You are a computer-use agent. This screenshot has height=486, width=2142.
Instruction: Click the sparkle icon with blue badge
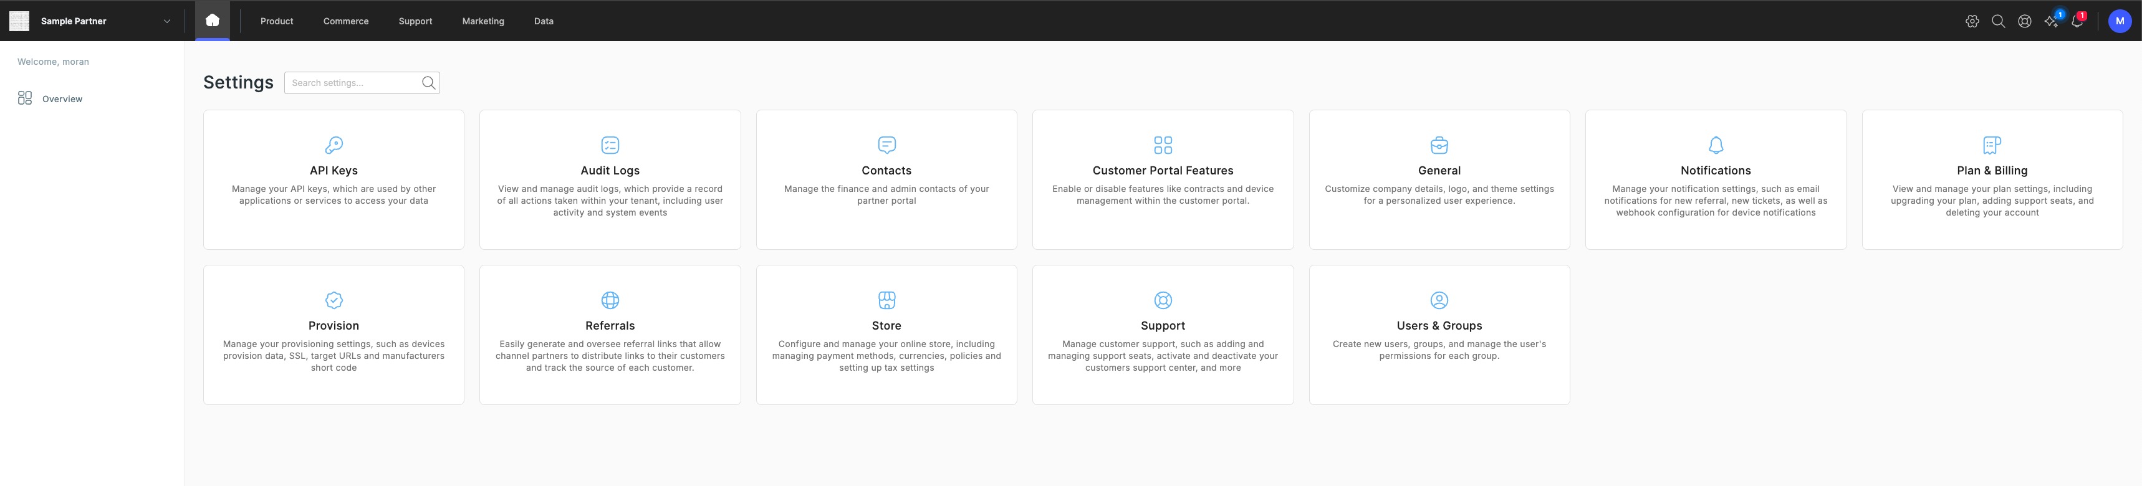(2052, 21)
